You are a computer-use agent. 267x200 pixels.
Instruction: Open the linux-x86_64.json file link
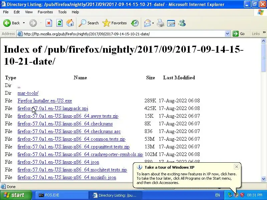click(x=58, y=162)
